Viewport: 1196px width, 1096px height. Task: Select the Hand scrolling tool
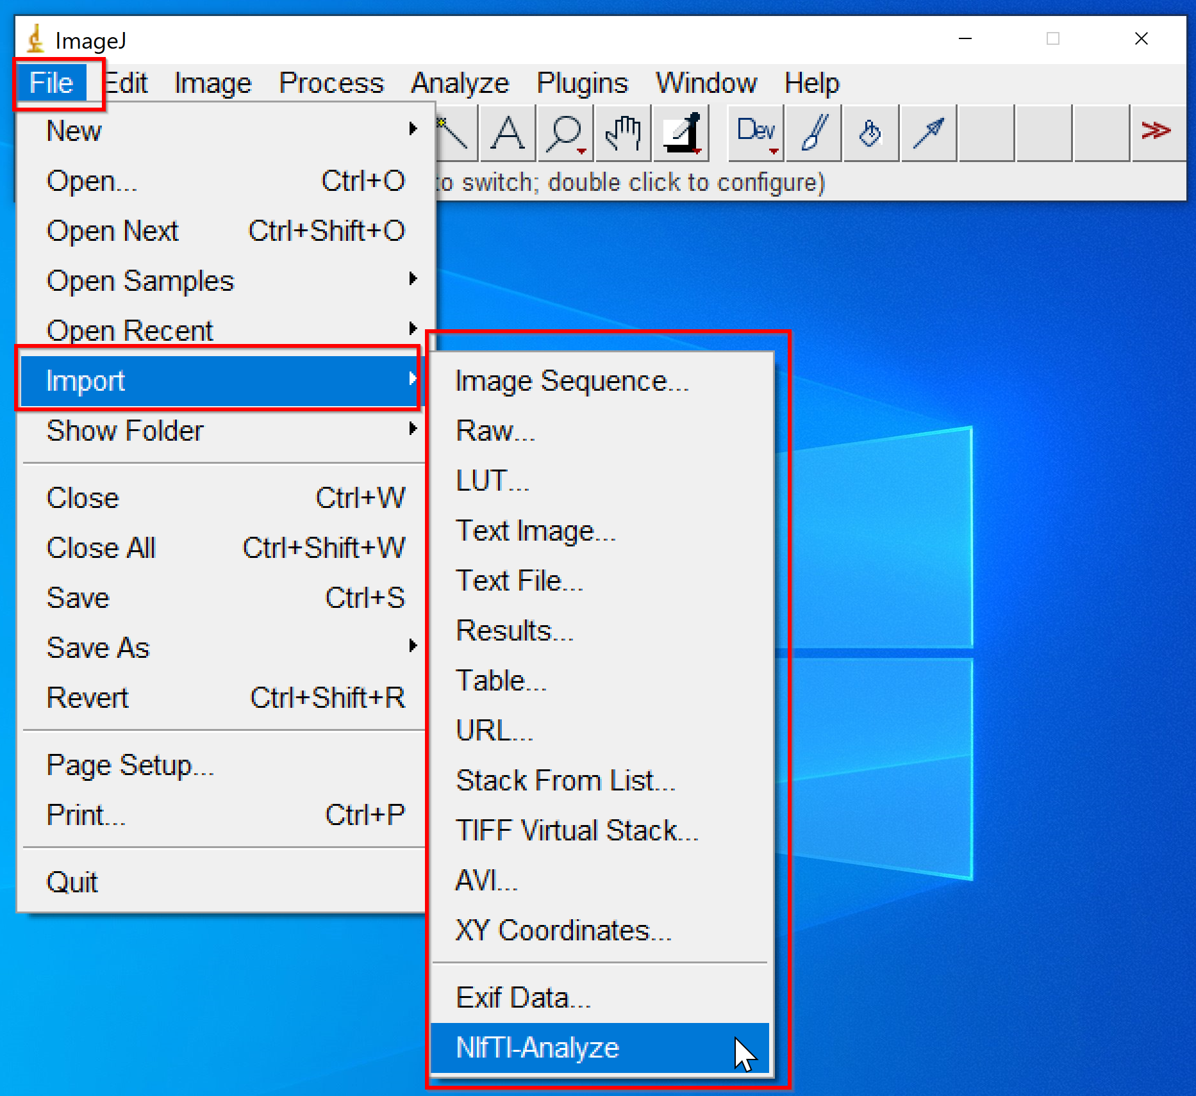(x=622, y=133)
